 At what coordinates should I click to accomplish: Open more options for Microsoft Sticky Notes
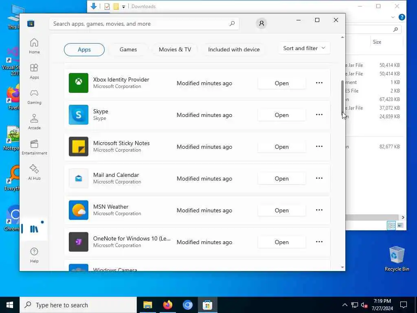[x=319, y=146]
